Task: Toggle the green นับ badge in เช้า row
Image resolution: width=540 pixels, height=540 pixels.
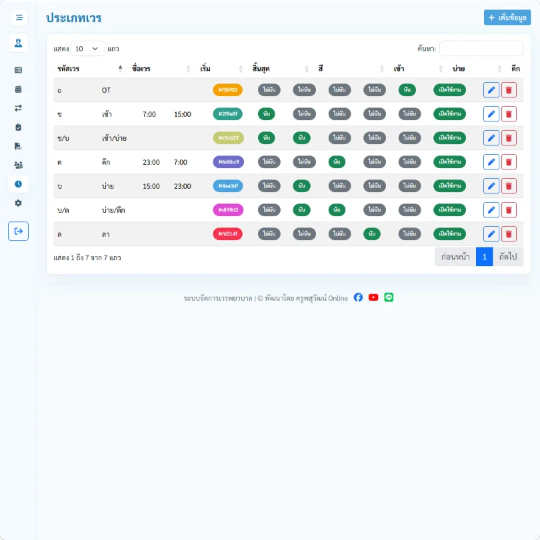Action: tap(266, 114)
